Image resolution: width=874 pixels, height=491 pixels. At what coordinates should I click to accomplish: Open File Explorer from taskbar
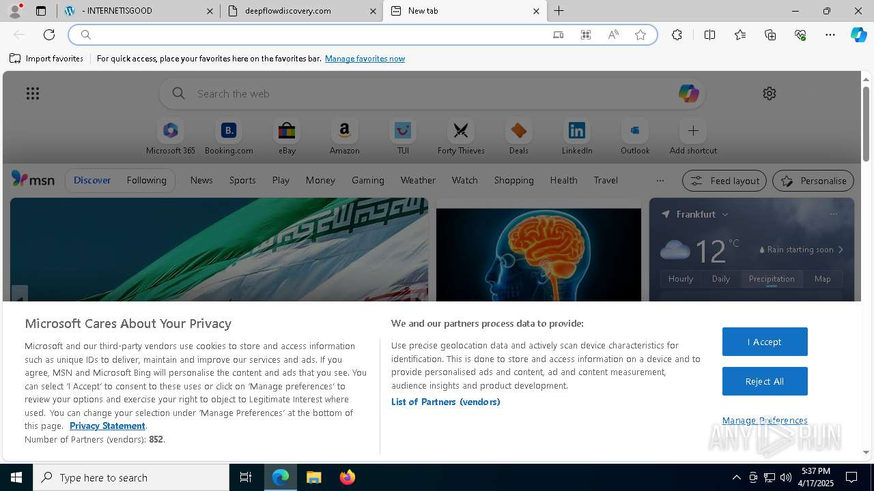pyautogui.click(x=313, y=477)
